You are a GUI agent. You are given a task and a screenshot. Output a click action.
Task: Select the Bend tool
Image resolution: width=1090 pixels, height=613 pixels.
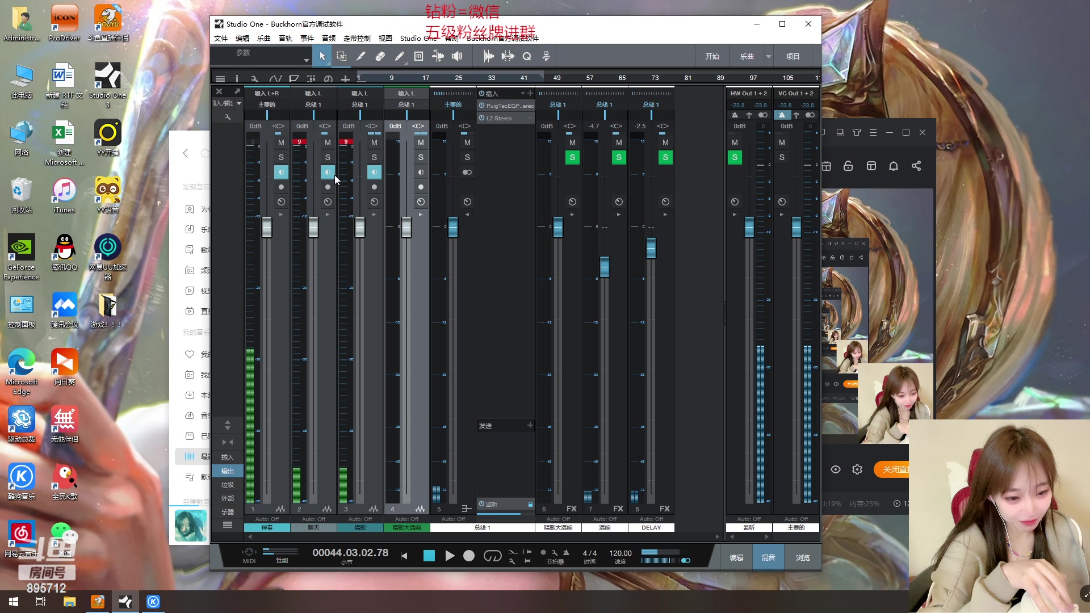(x=438, y=56)
